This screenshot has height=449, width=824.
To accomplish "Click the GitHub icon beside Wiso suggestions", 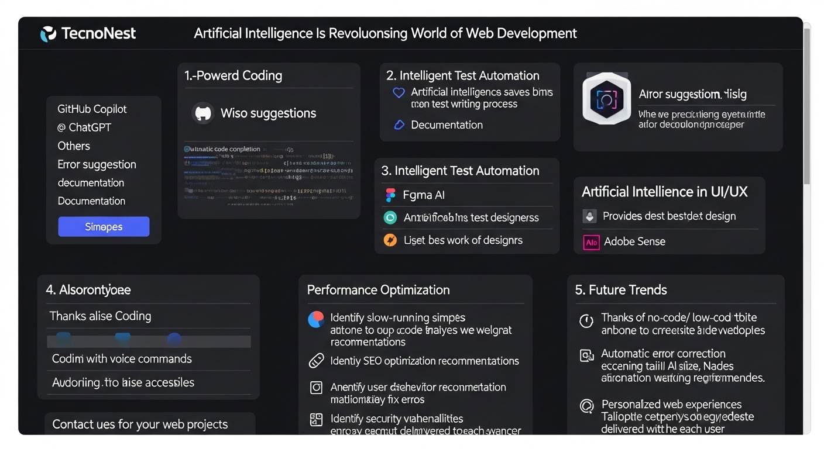I will 202,113.
